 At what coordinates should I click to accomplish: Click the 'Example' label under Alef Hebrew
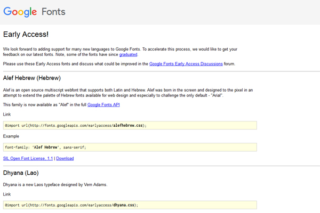pyautogui.click(x=11, y=136)
